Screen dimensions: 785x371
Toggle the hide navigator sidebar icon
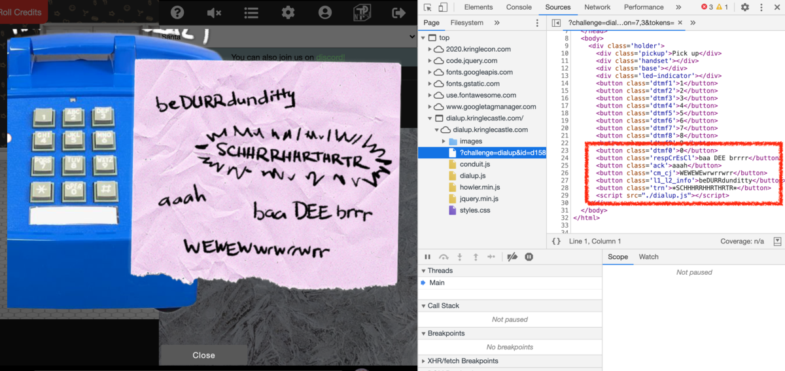(x=557, y=23)
